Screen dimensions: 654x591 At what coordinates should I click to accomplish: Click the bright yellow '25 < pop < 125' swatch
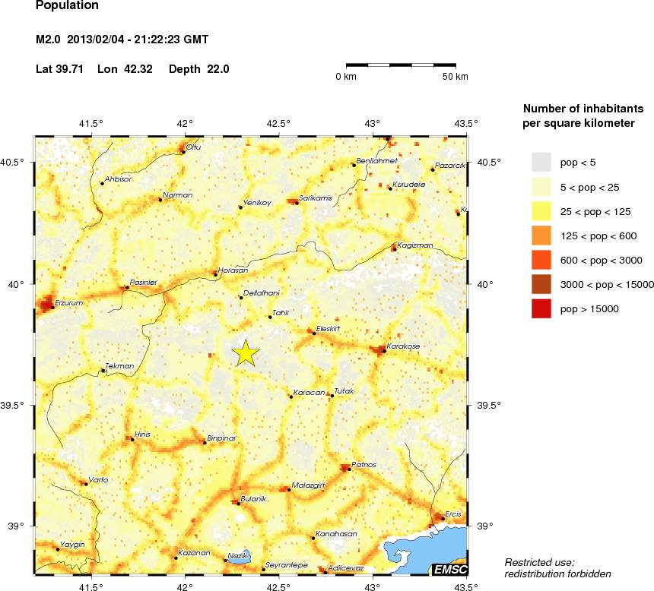point(541,210)
